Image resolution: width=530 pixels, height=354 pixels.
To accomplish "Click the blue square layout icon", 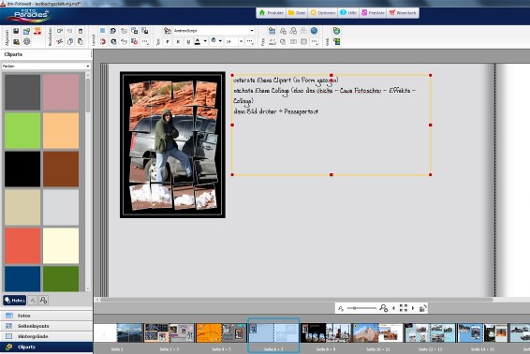I will (x=102, y=31).
